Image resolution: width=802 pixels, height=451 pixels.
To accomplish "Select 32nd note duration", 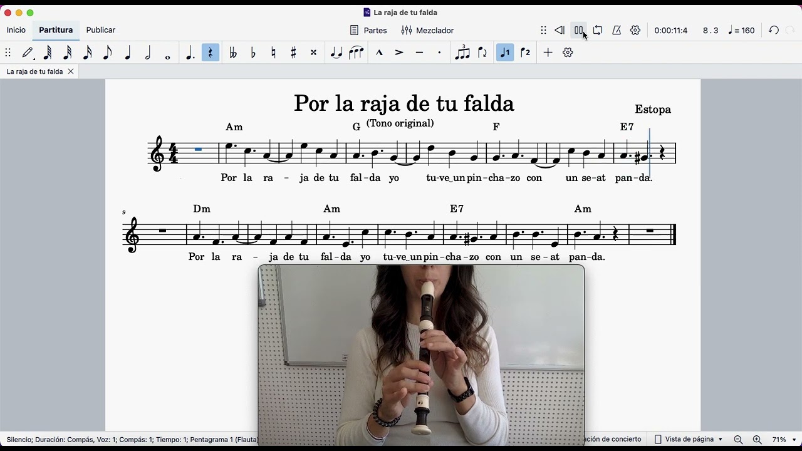I will [x=68, y=53].
